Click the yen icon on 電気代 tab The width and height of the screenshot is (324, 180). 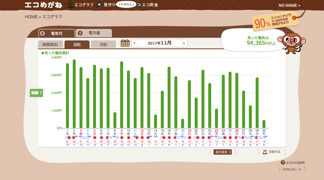[x=43, y=33]
